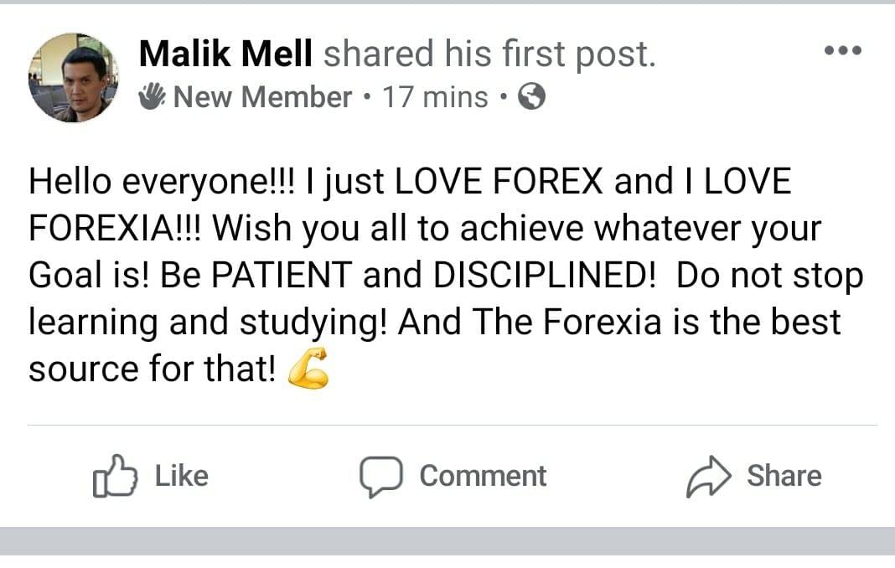The image size is (895, 568).
Task: Click the flexed bicep emoji
Action: coord(308,369)
